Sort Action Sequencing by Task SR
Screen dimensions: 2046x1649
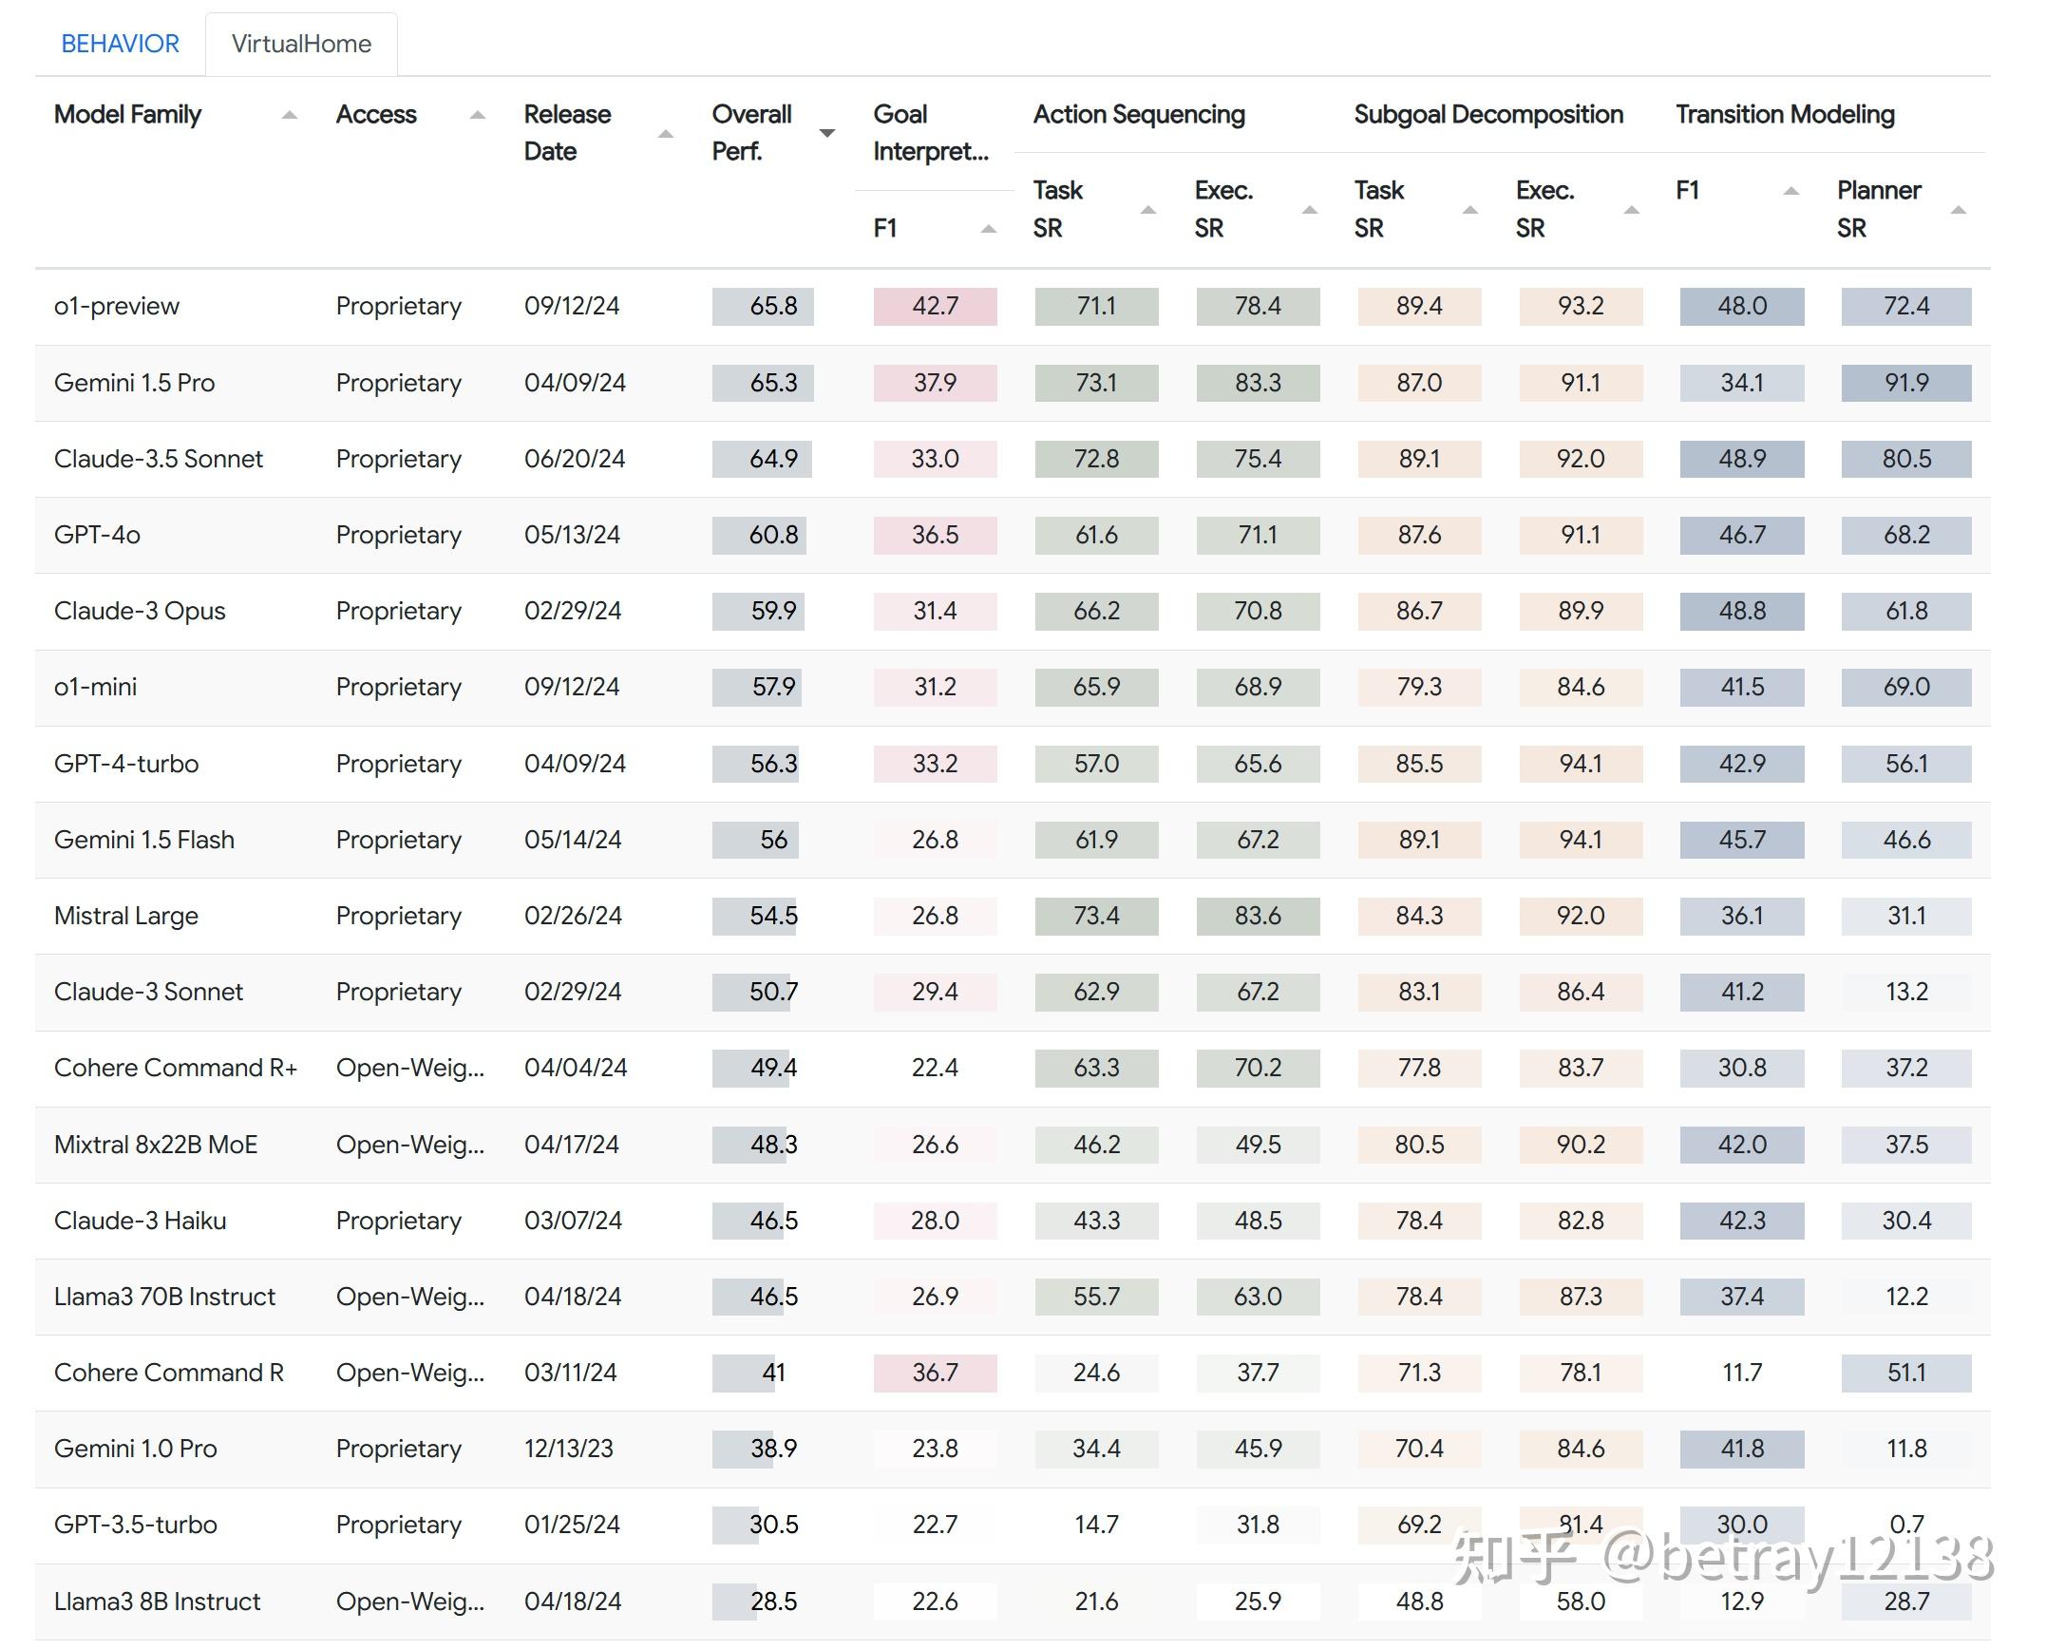point(1149,211)
